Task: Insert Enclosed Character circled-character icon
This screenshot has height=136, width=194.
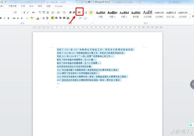Action: click(47, 18)
